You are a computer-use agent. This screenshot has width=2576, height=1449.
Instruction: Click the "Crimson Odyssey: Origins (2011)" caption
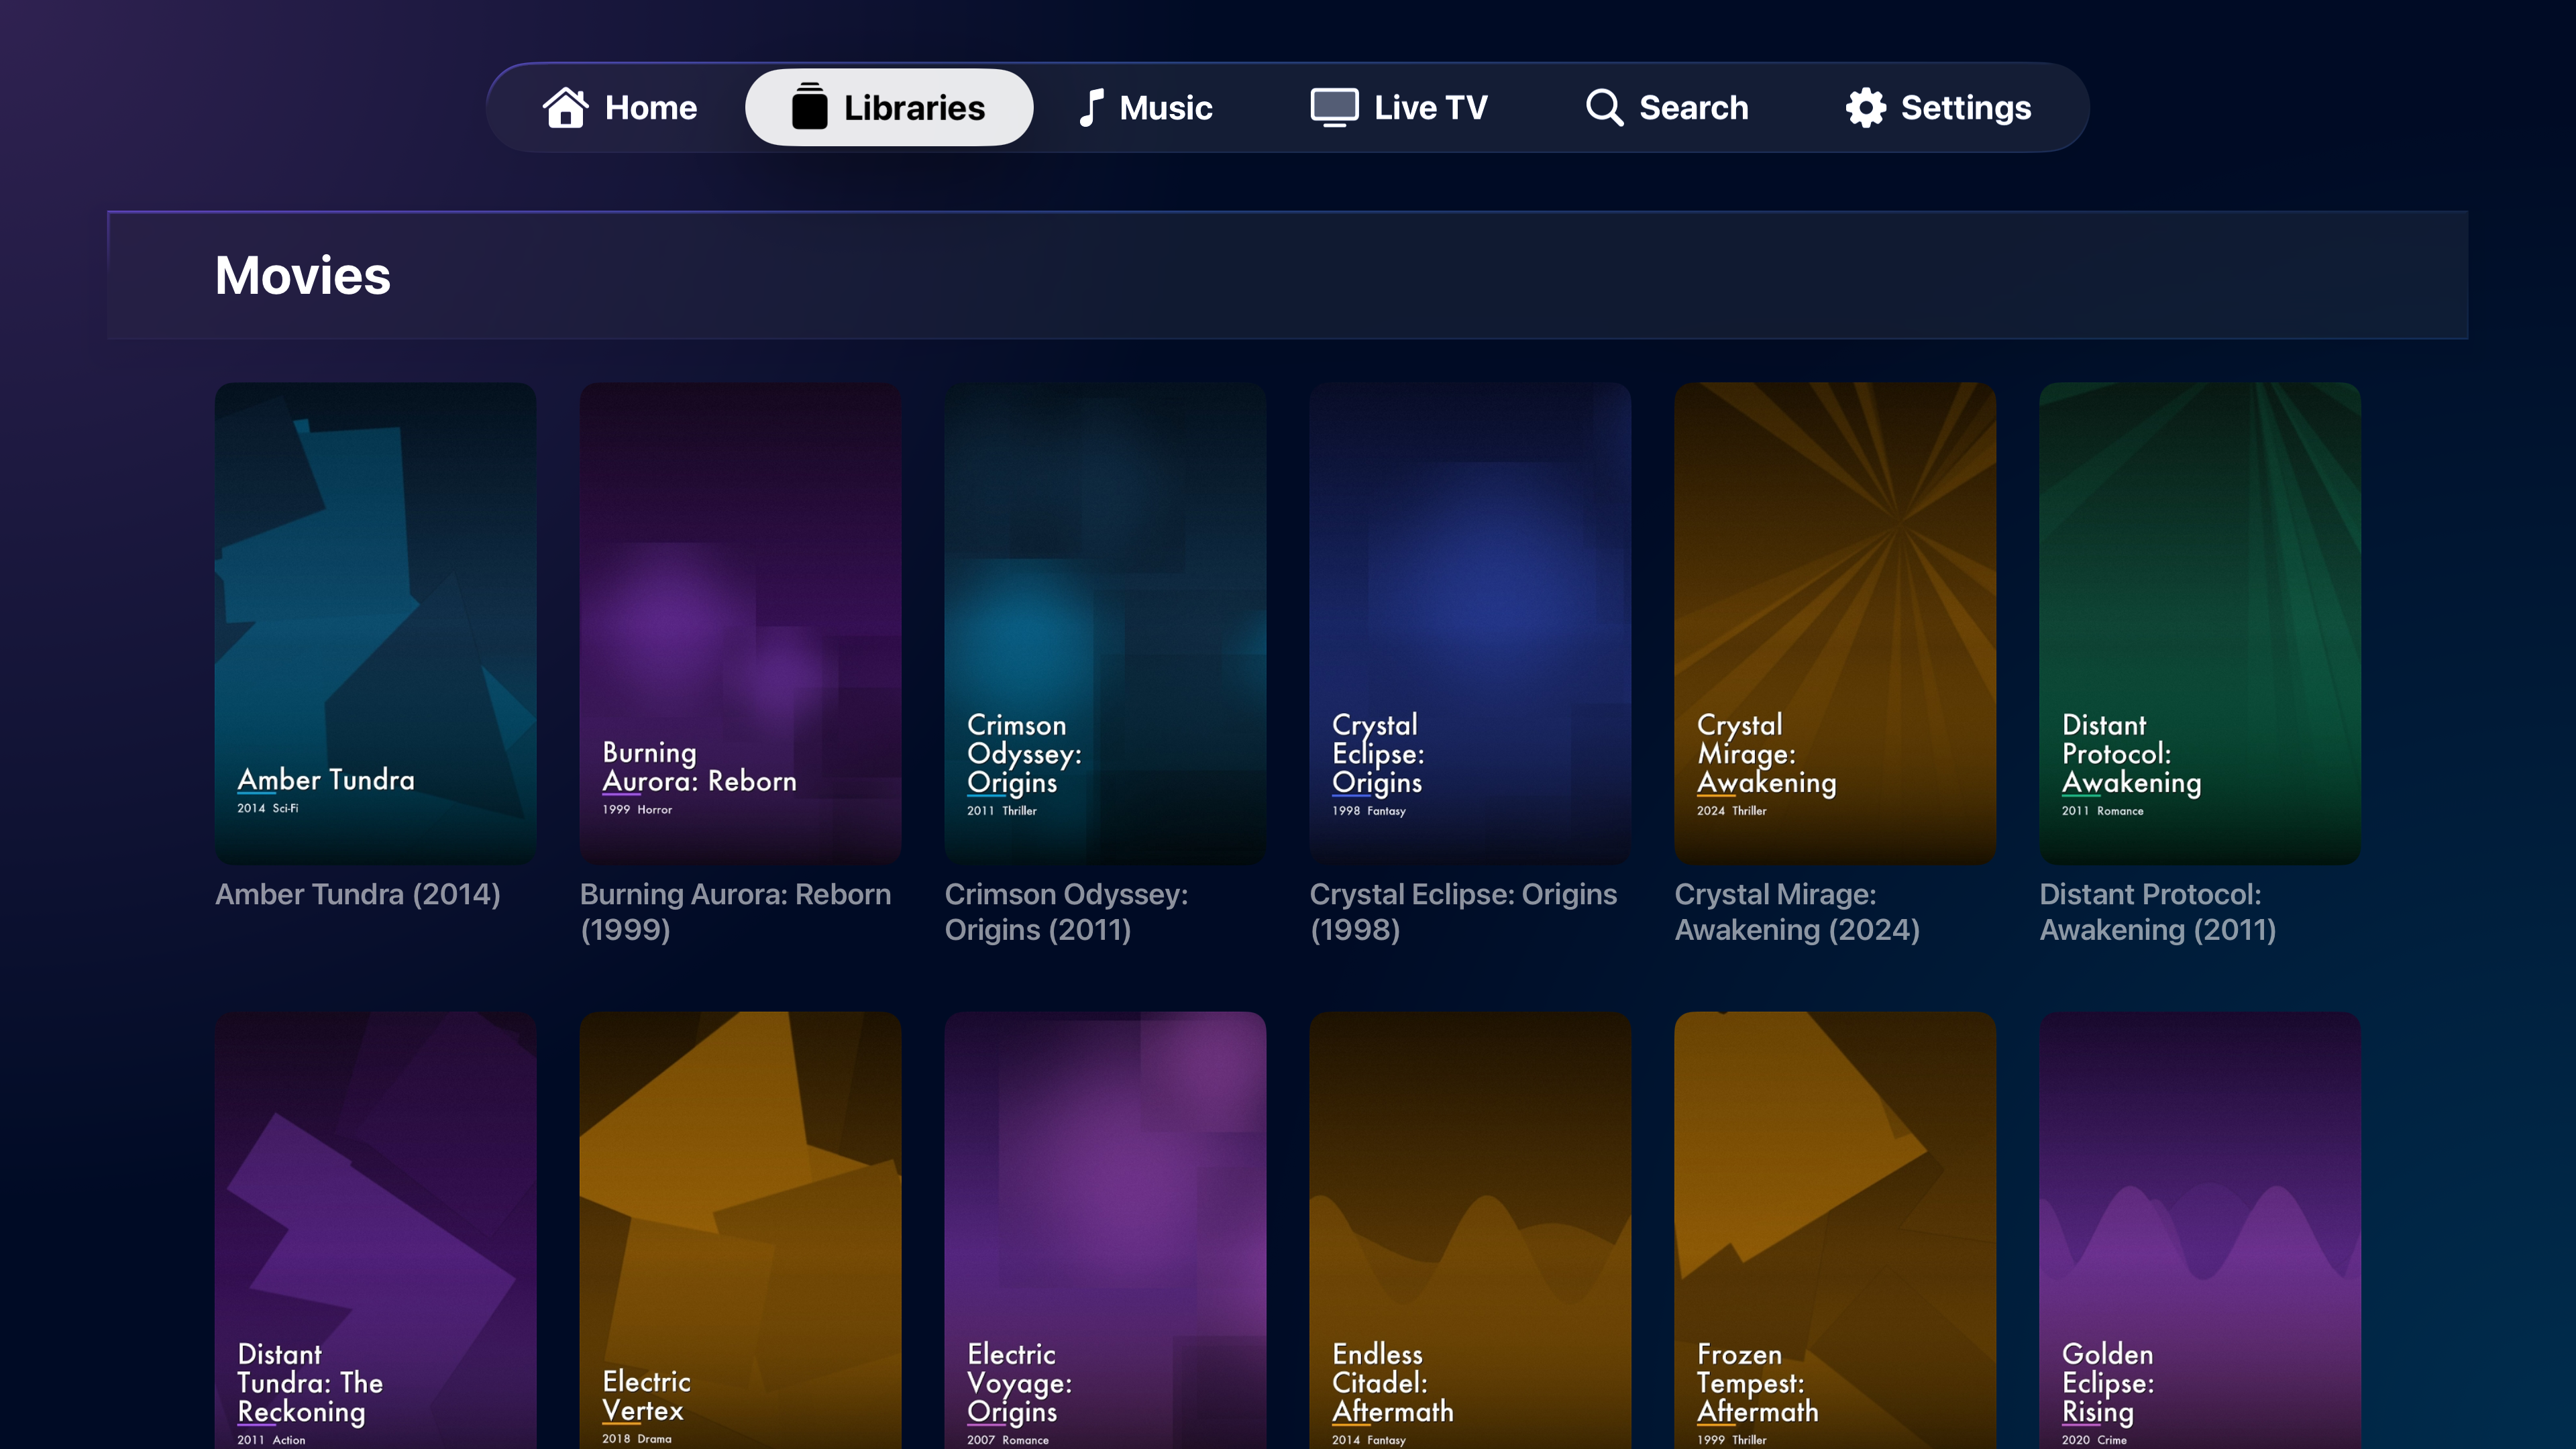pyautogui.click(x=1066, y=912)
